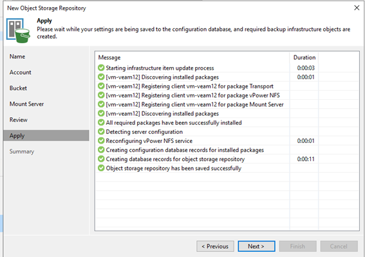This screenshot has height=257, width=365.
Task: Click check icon for Detecting server configuration
Action: [x=101, y=131]
